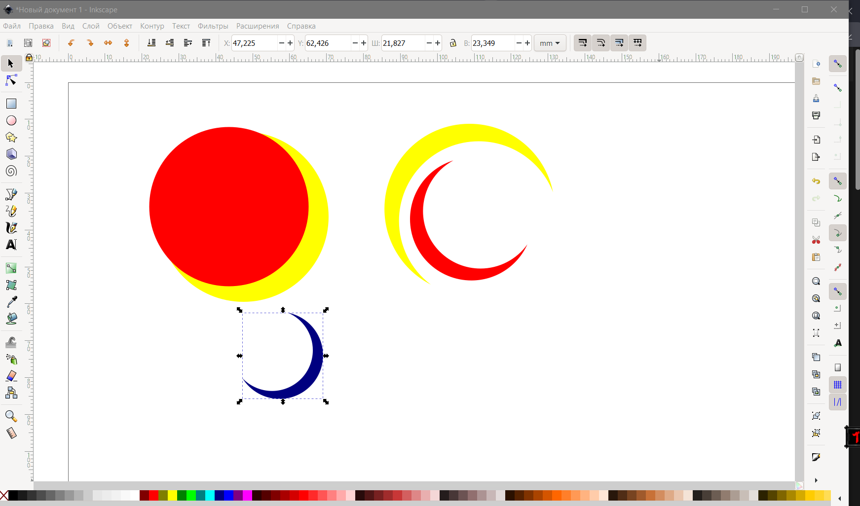Click the Cut scissors icon
This screenshot has height=506, width=860.
[816, 240]
